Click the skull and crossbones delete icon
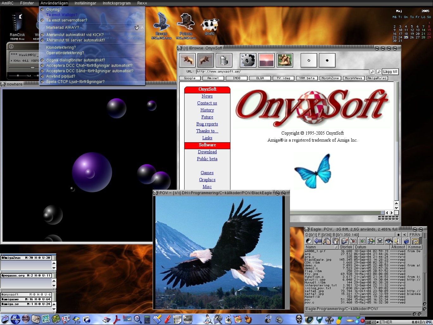 click(x=380, y=241)
